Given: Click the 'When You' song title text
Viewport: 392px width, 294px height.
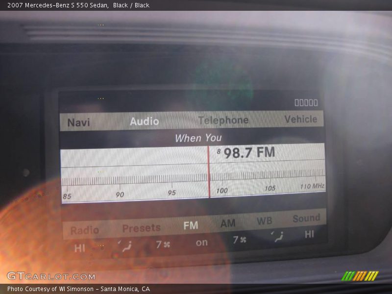Looking at the screenshot, I should tap(198, 138).
